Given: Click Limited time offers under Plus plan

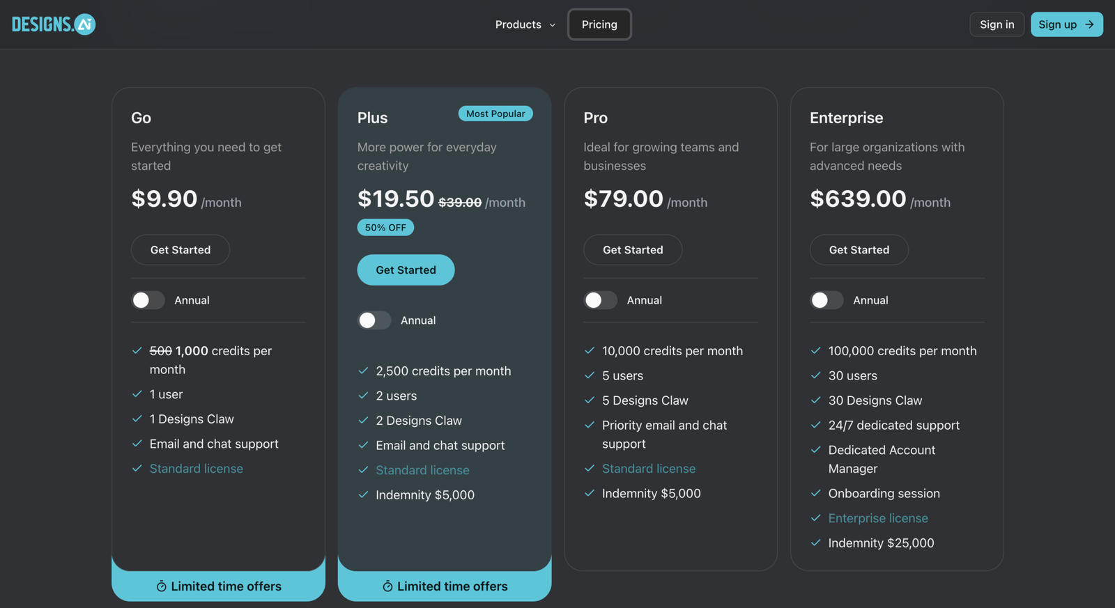Looking at the screenshot, I should click(x=445, y=586).
